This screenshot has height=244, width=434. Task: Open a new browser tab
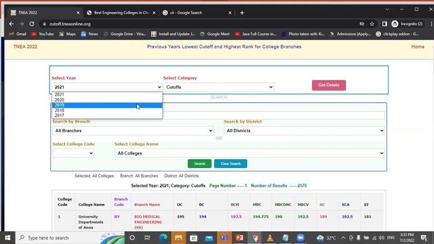tap(242, 13)
